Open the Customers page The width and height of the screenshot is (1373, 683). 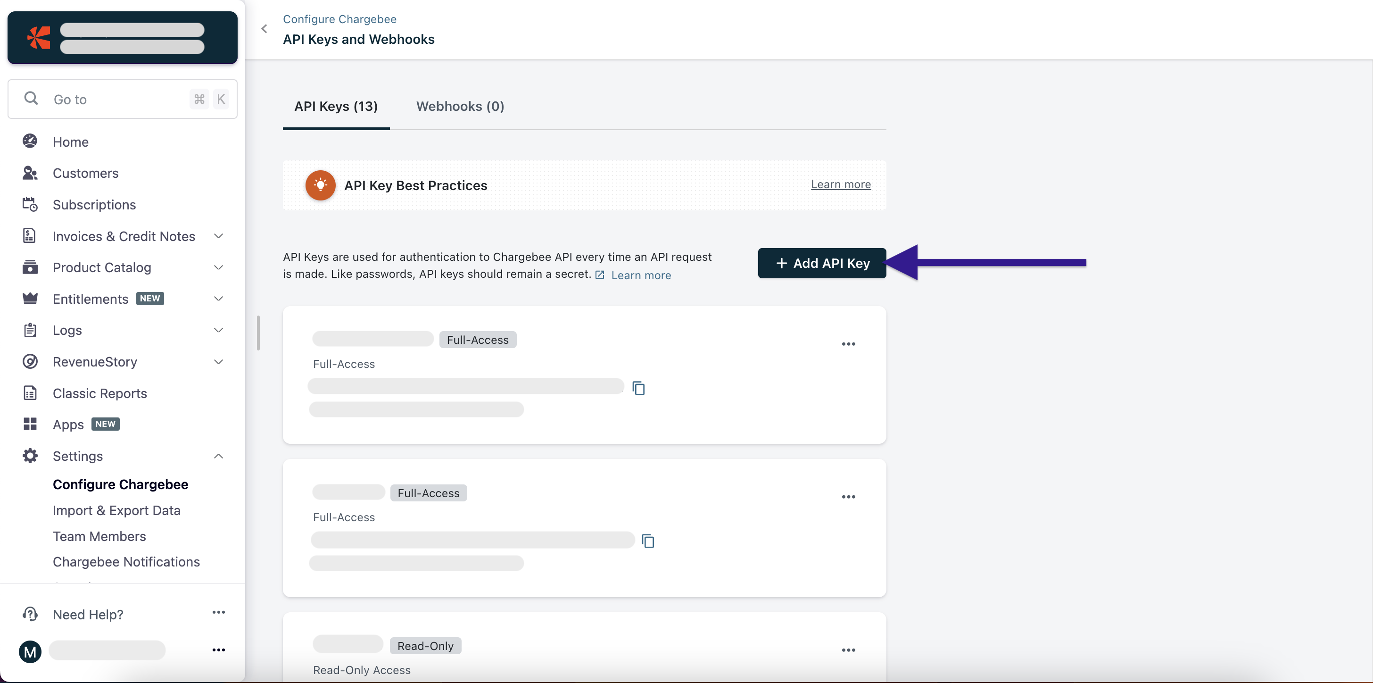(x=85, y=173)
